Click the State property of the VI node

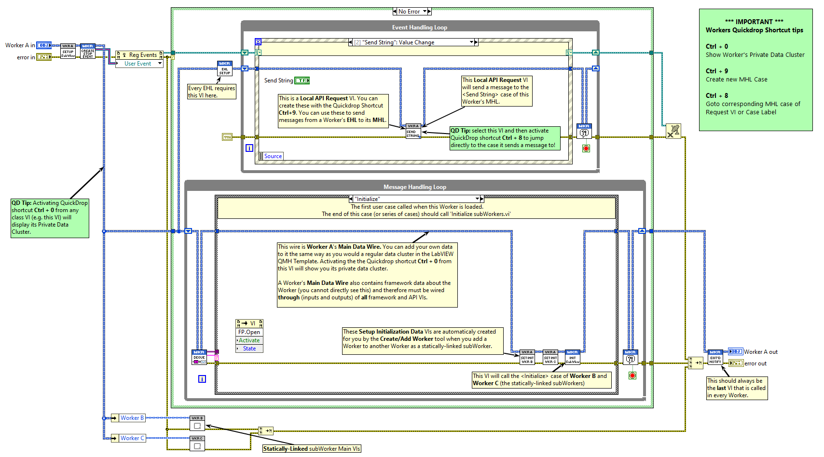pyautogui.click(x=249, y=349)
